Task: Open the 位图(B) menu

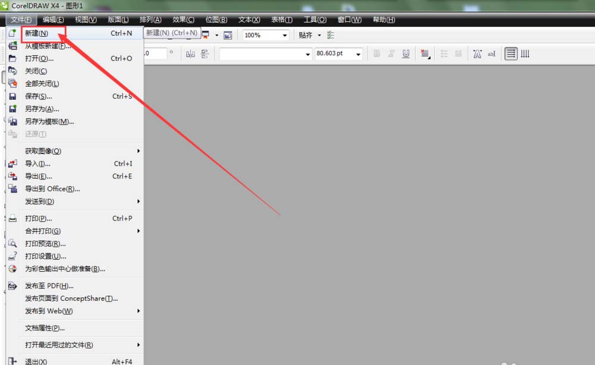Action: pyautogui.click(x=217, y=20)
